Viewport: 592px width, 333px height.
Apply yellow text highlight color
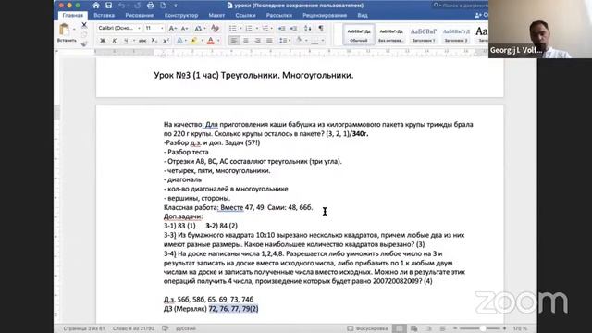pyautogui.click(x=194, y=41)
